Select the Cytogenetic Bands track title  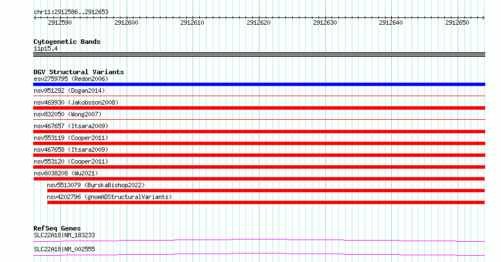67,42
